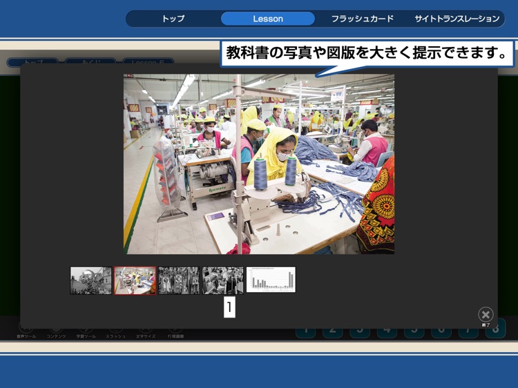Open the トップ tab in the top navigation

(x=173, y=19)
